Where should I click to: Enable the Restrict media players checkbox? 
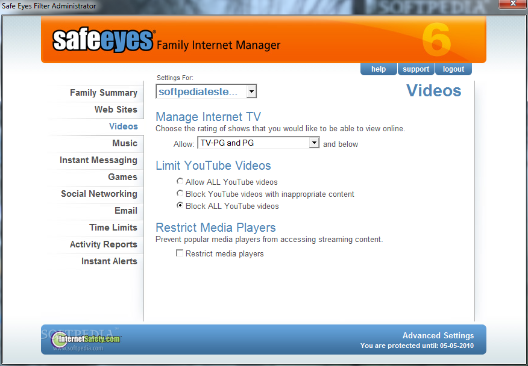(x=180, y=253)
